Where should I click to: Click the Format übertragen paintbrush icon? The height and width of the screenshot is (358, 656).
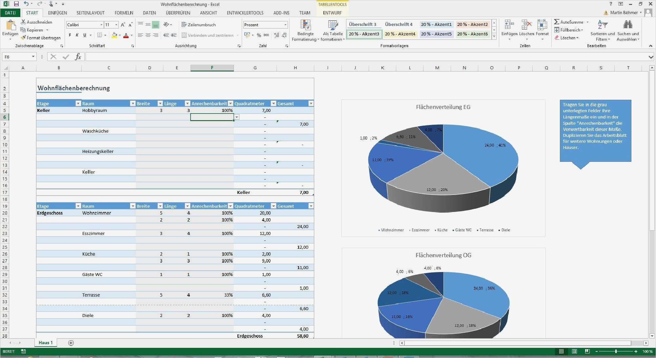(23, 38)
